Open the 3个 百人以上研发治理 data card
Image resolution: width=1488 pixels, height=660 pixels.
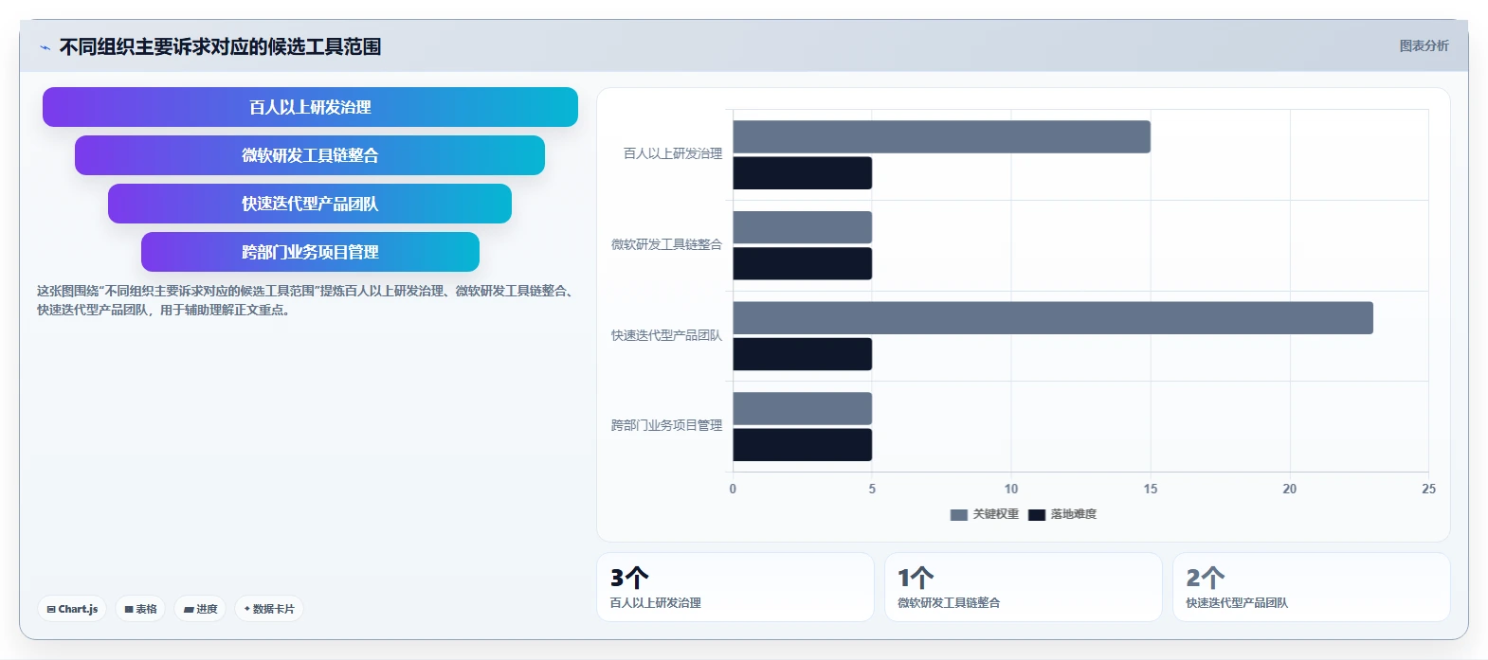(x=735, y=587)
